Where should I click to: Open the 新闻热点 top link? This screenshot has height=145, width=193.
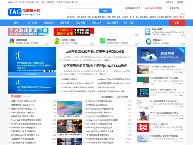pyautogui.click(x=169, y=2)
